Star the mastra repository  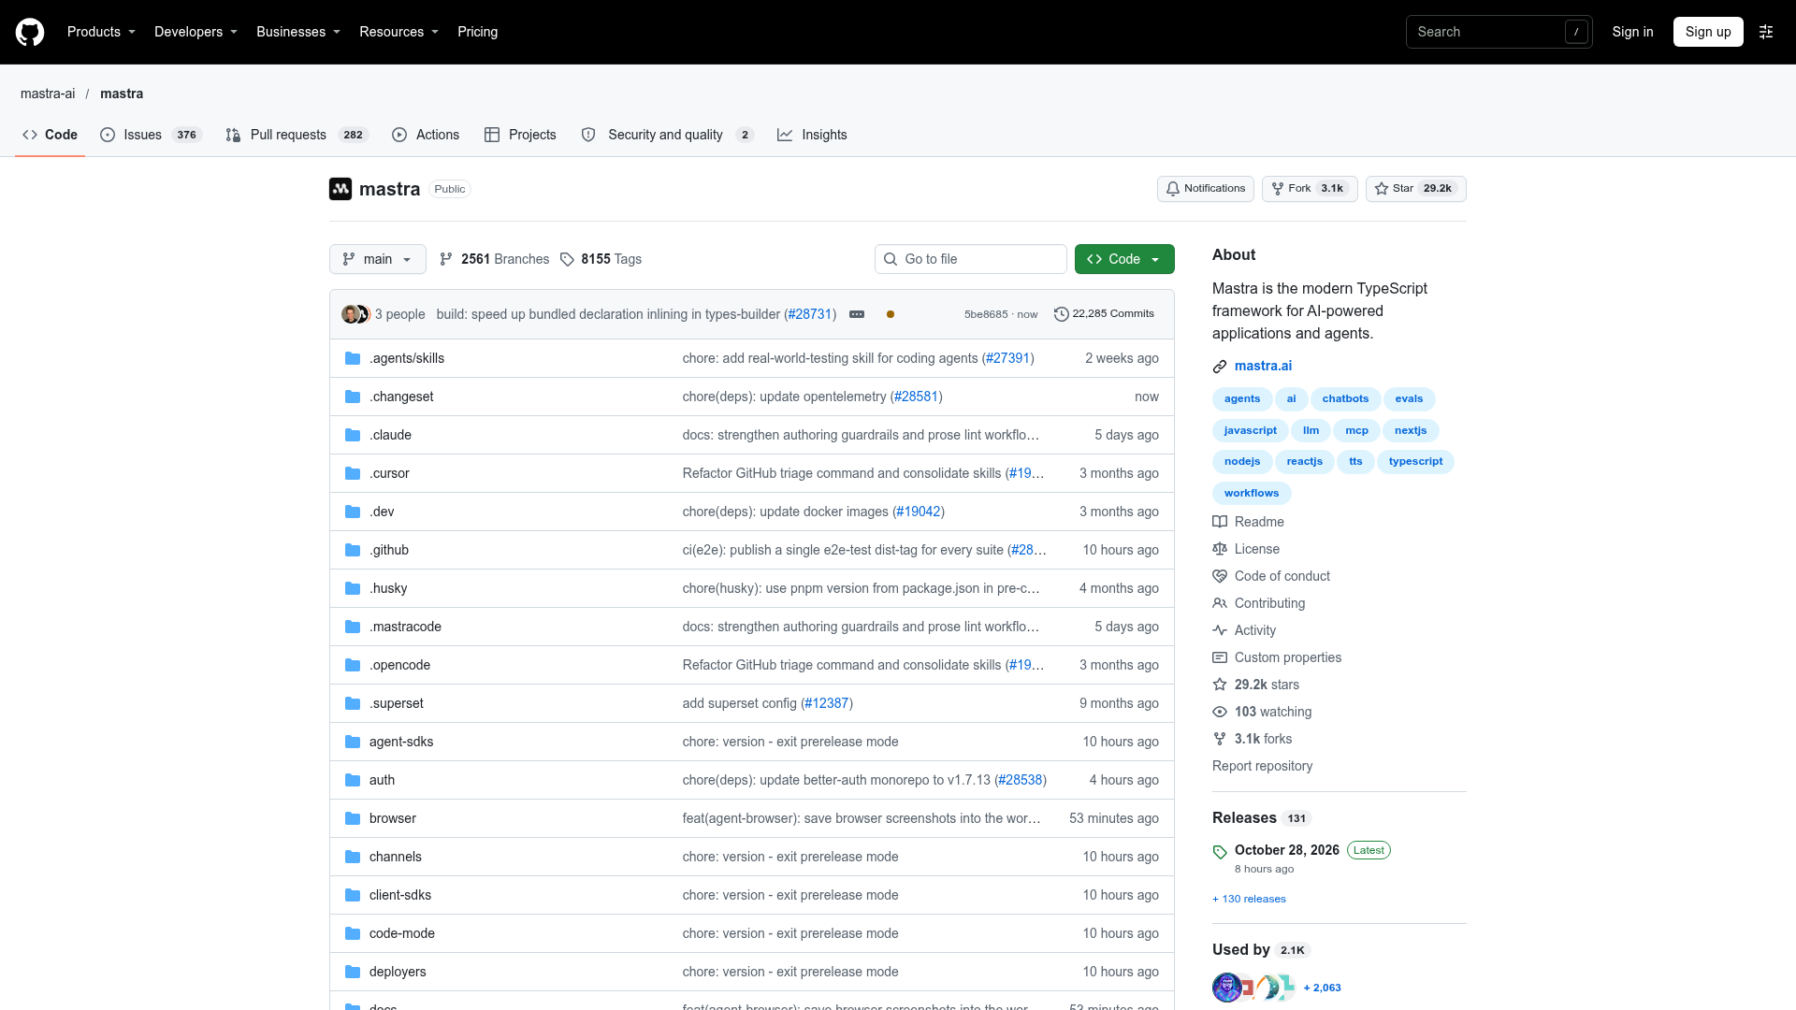point(1416,189)
